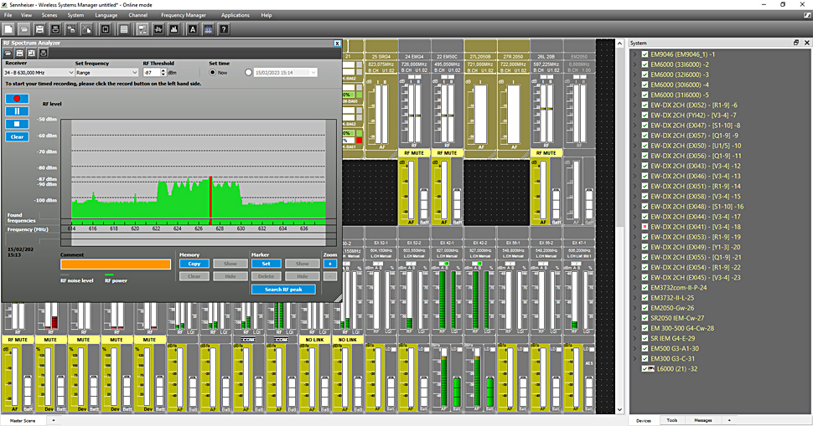Click the Search RF peak button
The width and height of the screenshot is (813, 426).
283,290
